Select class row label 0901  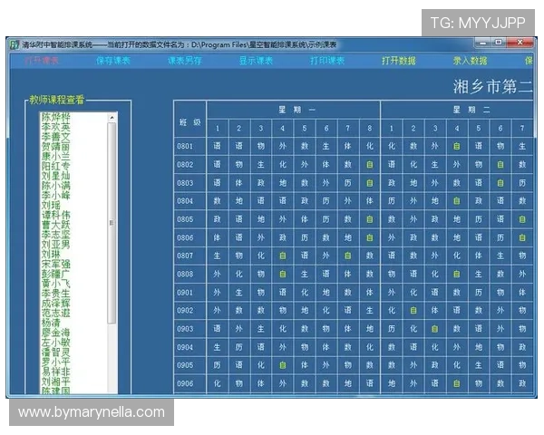point(185,293)
